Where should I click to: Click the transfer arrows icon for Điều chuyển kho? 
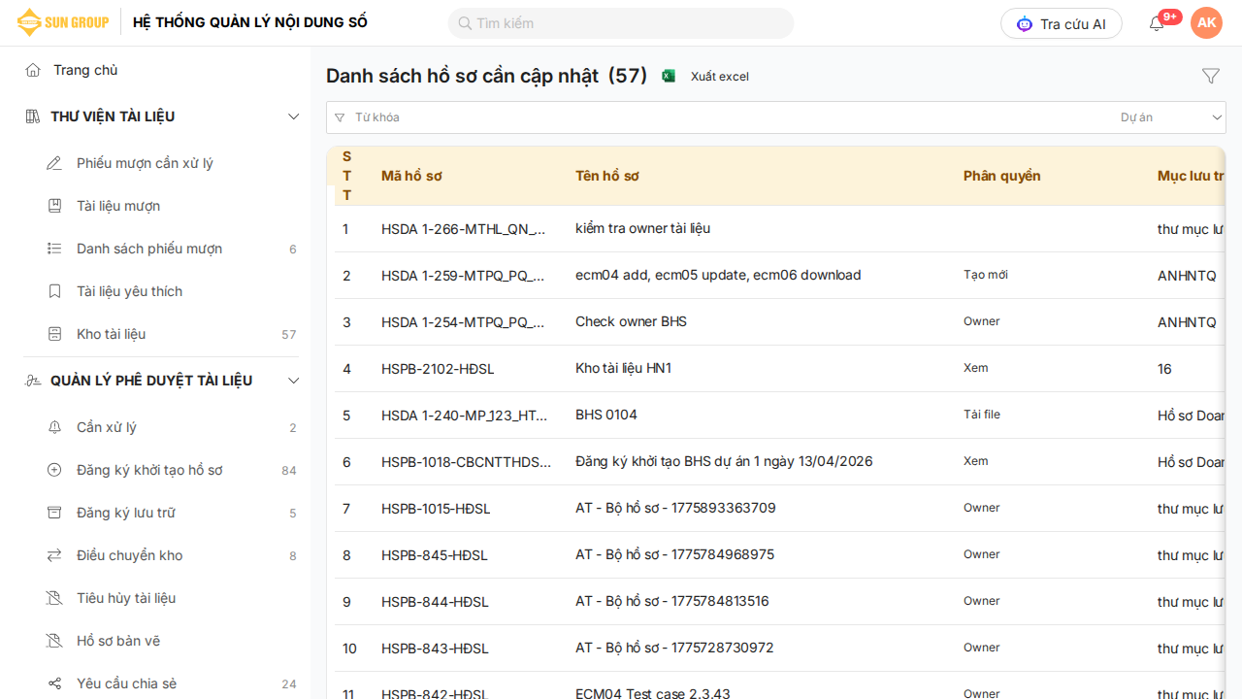point(54,555)
